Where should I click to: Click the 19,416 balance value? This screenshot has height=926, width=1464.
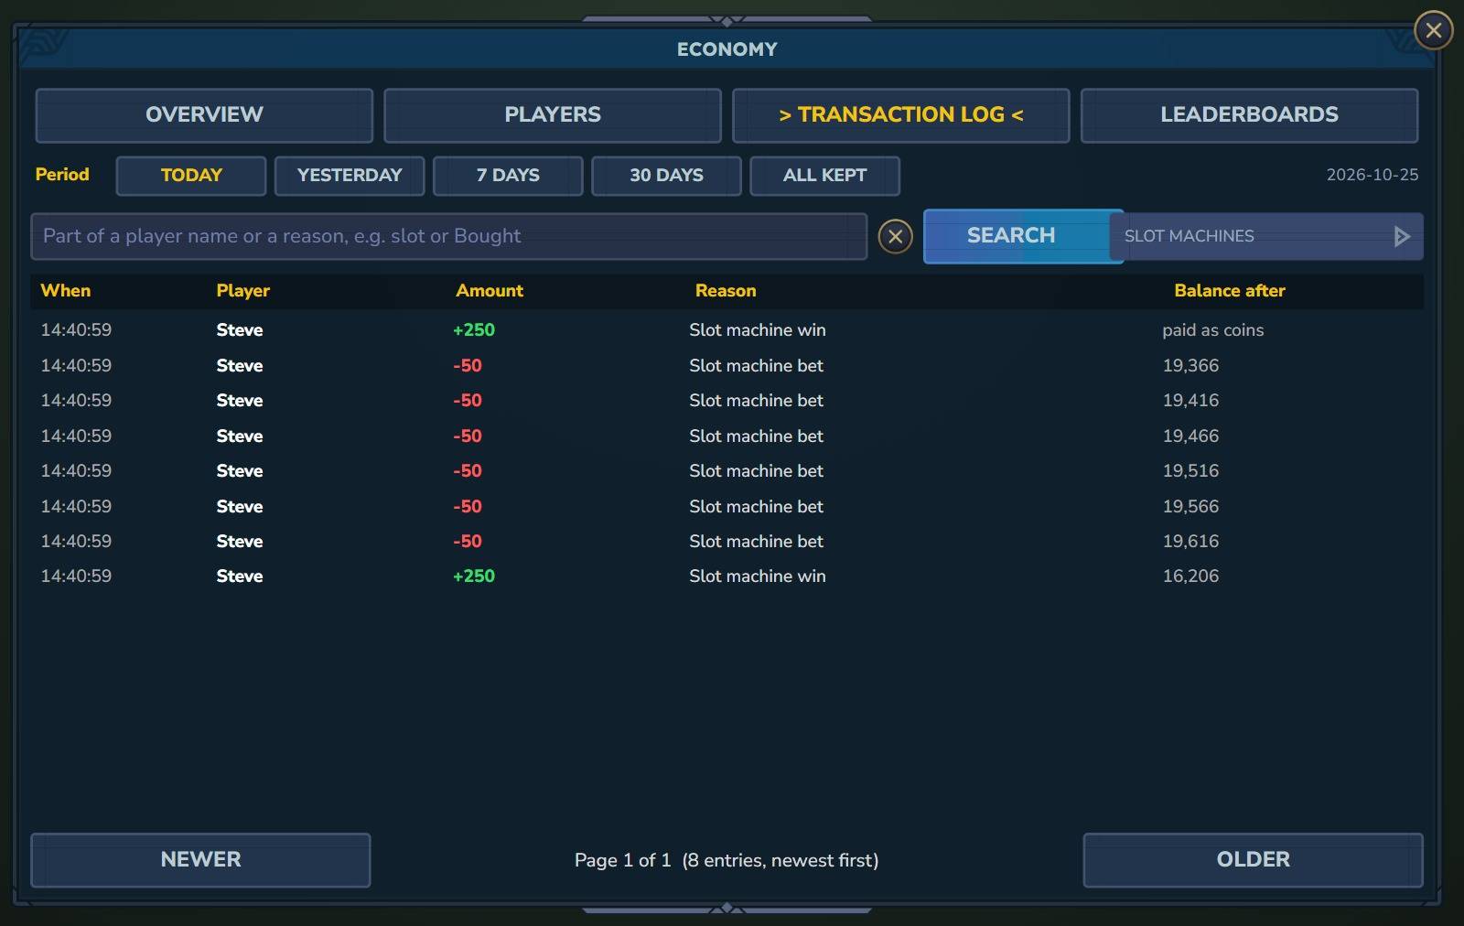[1190, 401]
